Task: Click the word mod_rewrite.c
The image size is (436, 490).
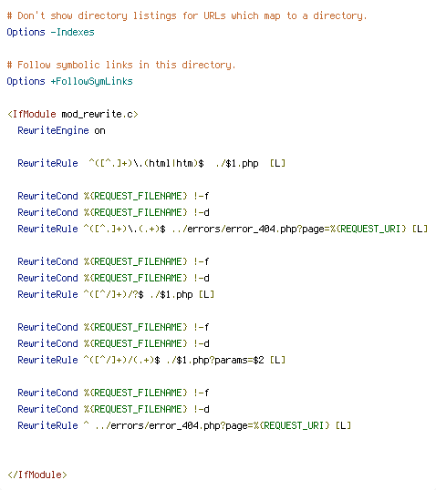Action: [x=97, y=114]
